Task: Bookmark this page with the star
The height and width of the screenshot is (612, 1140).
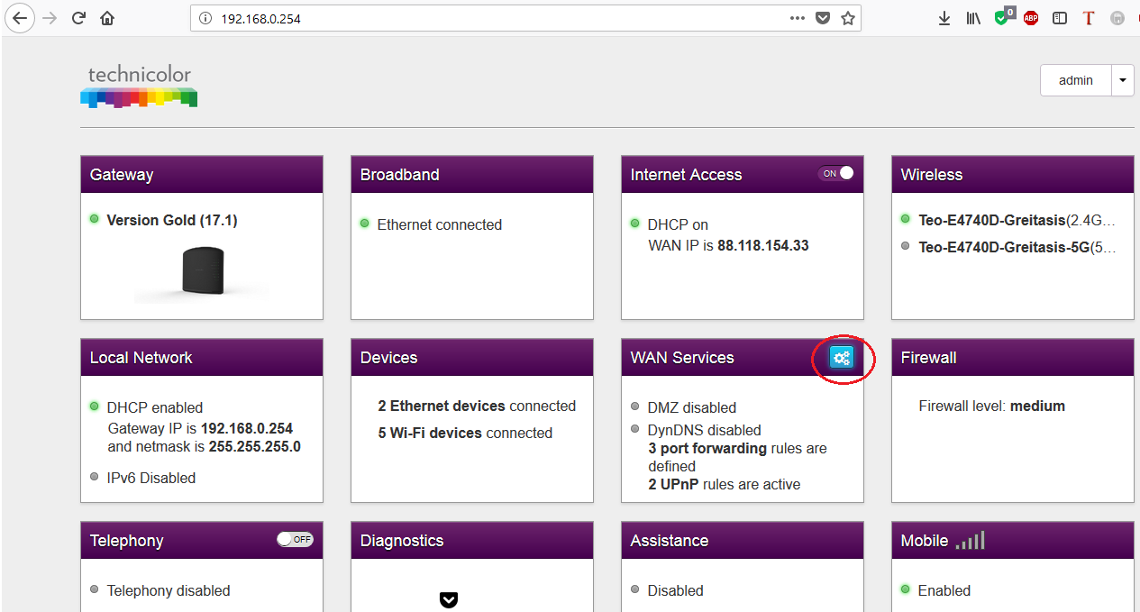Action: [x=847, y=18]
